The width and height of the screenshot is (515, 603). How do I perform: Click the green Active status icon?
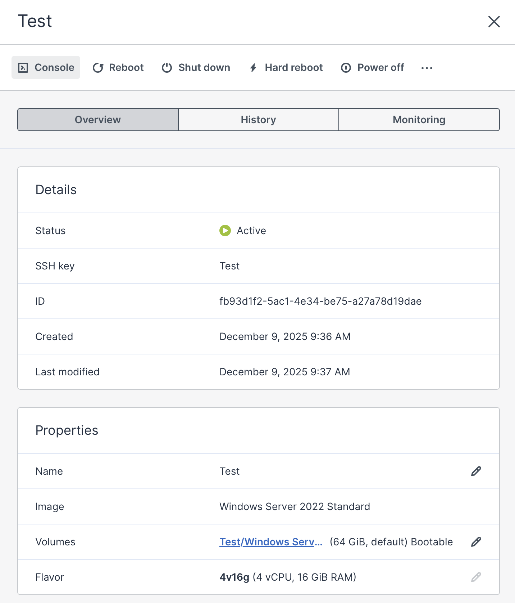(x=225, y=231)
